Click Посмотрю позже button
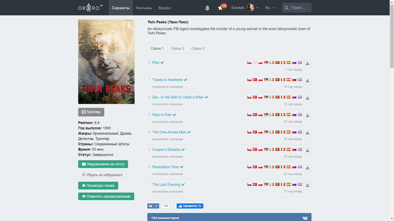The height and width of the screenshot is (221, 394). pyautogui.click(x=98, y=186)
